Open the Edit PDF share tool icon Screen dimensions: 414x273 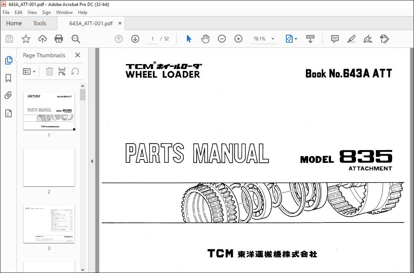click(x=384, y=39)
